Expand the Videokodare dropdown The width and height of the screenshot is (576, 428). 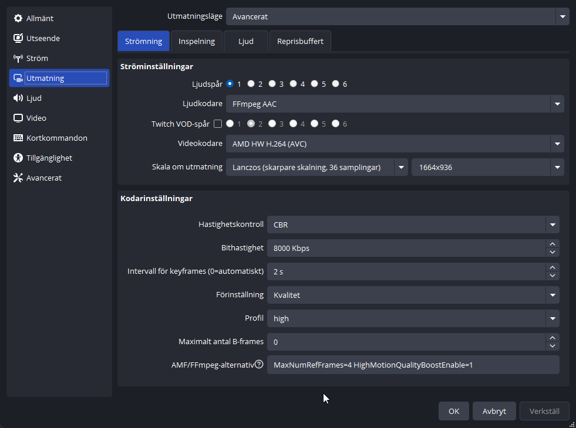pyautogui.click(x=556, y=144)
